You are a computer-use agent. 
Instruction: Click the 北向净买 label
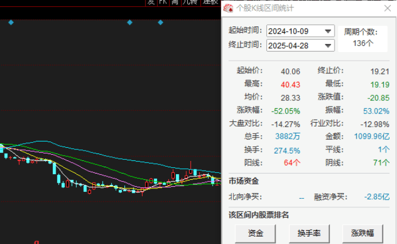click(x=245, y=196)
